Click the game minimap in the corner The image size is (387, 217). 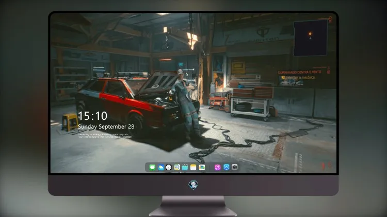point(311,38)
